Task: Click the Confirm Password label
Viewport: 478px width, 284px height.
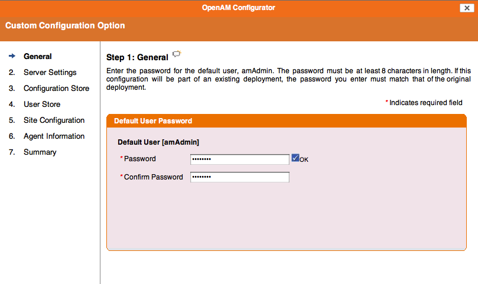Action: coord(154,177)
